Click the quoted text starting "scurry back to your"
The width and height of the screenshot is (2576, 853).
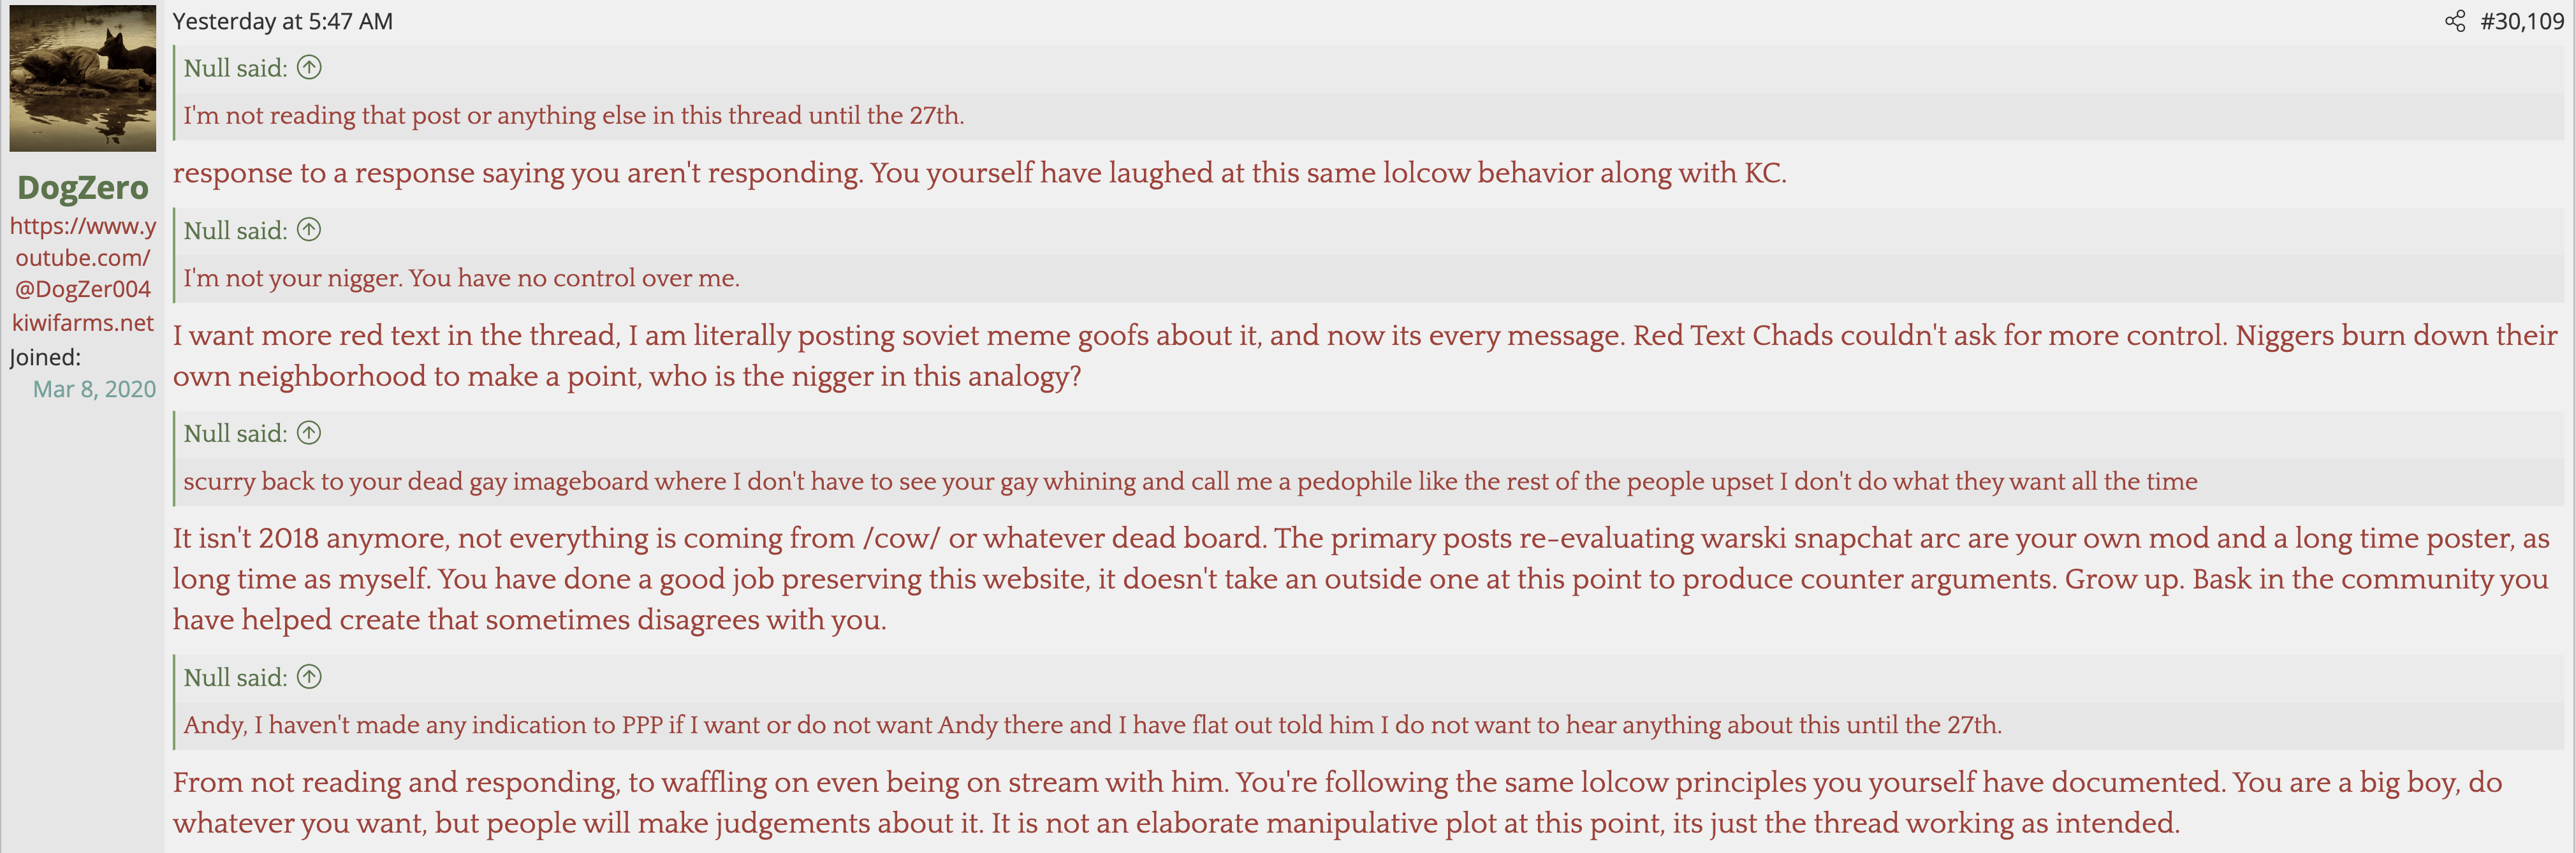click(1189, 482)
